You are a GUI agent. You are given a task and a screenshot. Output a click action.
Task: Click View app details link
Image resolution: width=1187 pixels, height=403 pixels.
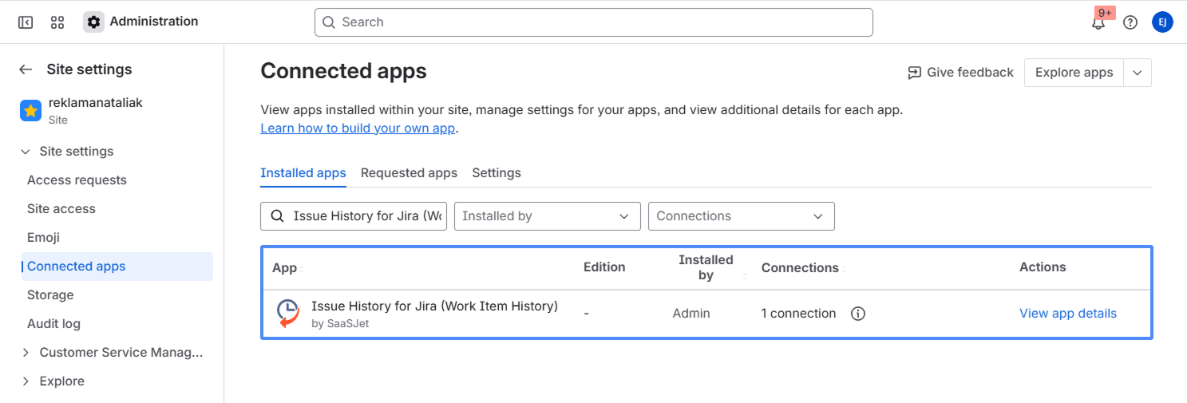(x=1067, y=314)
